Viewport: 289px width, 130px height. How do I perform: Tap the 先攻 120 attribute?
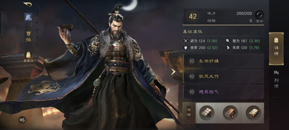(x=243, y=48)
